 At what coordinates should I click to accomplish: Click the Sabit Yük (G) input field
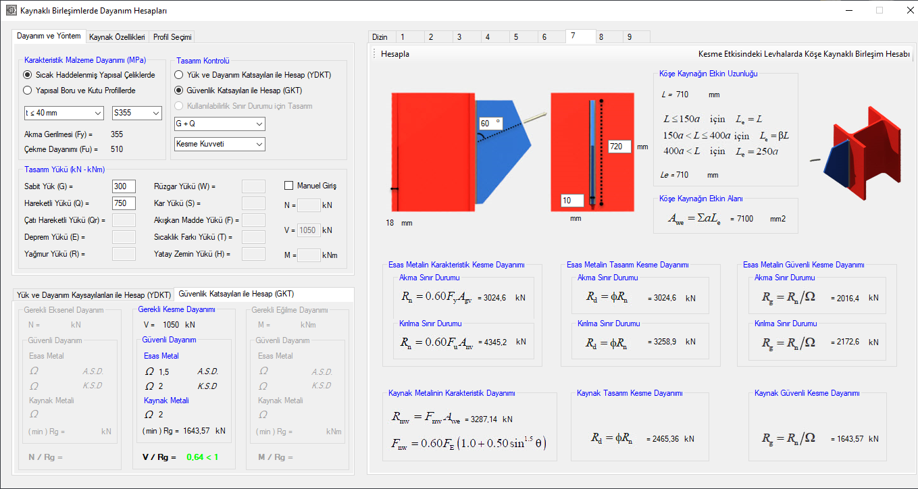click(x=124, y=186)
